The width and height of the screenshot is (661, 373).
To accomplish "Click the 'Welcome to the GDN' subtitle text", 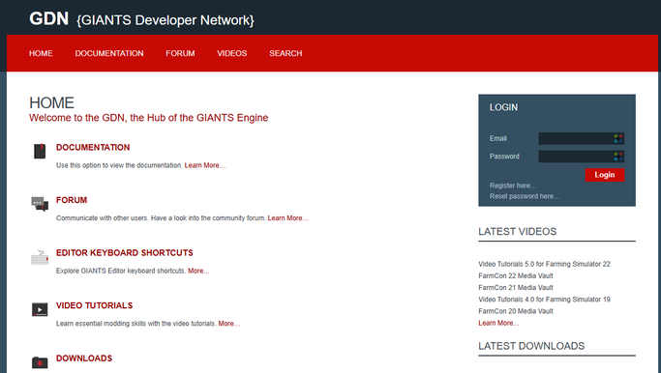I will (x=148, y=118).
